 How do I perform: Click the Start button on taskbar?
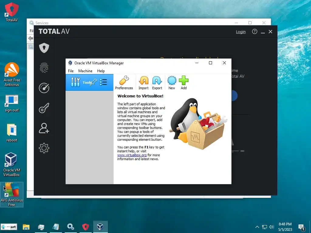click(9, 227)
